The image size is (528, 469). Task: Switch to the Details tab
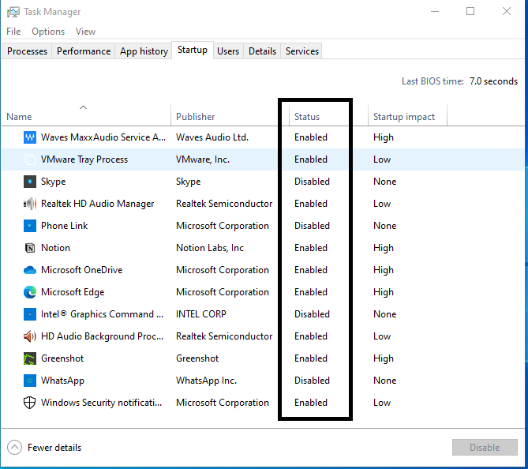coord(262,51)
